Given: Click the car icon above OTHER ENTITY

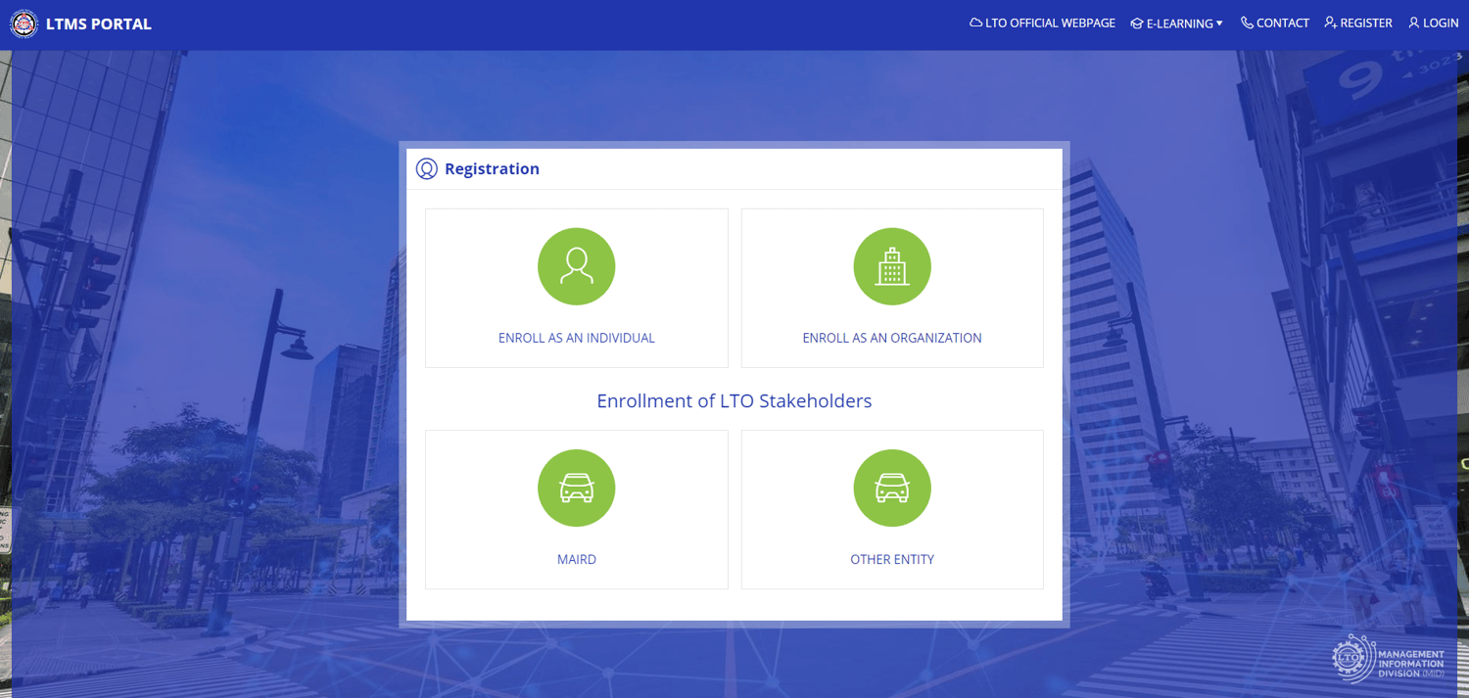Looking at the screenshot, I should (x=892, y=488).
